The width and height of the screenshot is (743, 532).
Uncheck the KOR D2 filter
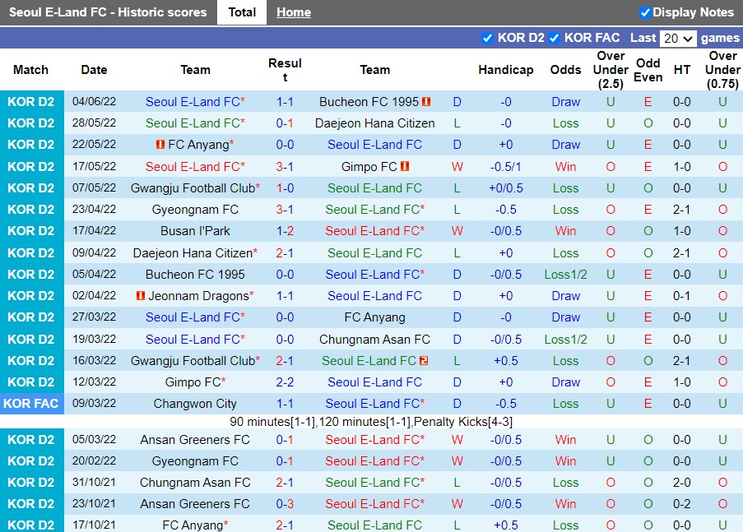489,37
